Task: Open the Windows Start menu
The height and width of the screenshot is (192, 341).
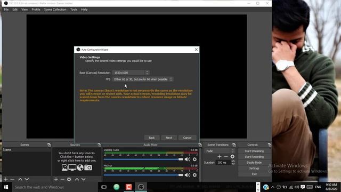Action: 6,187
